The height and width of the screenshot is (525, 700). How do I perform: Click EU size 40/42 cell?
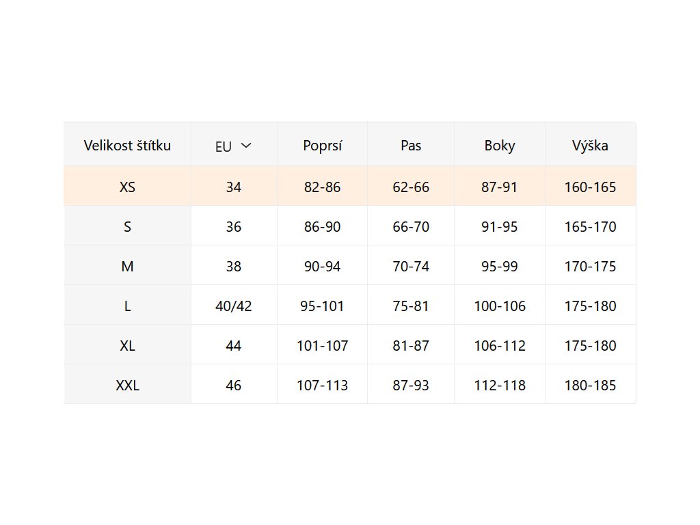click(234, 306)
